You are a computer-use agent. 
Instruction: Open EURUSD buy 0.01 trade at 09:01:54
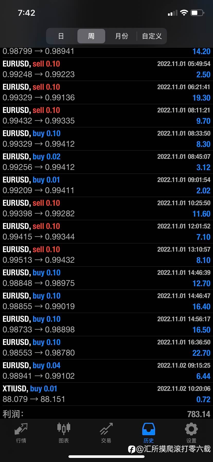[106, 185]
